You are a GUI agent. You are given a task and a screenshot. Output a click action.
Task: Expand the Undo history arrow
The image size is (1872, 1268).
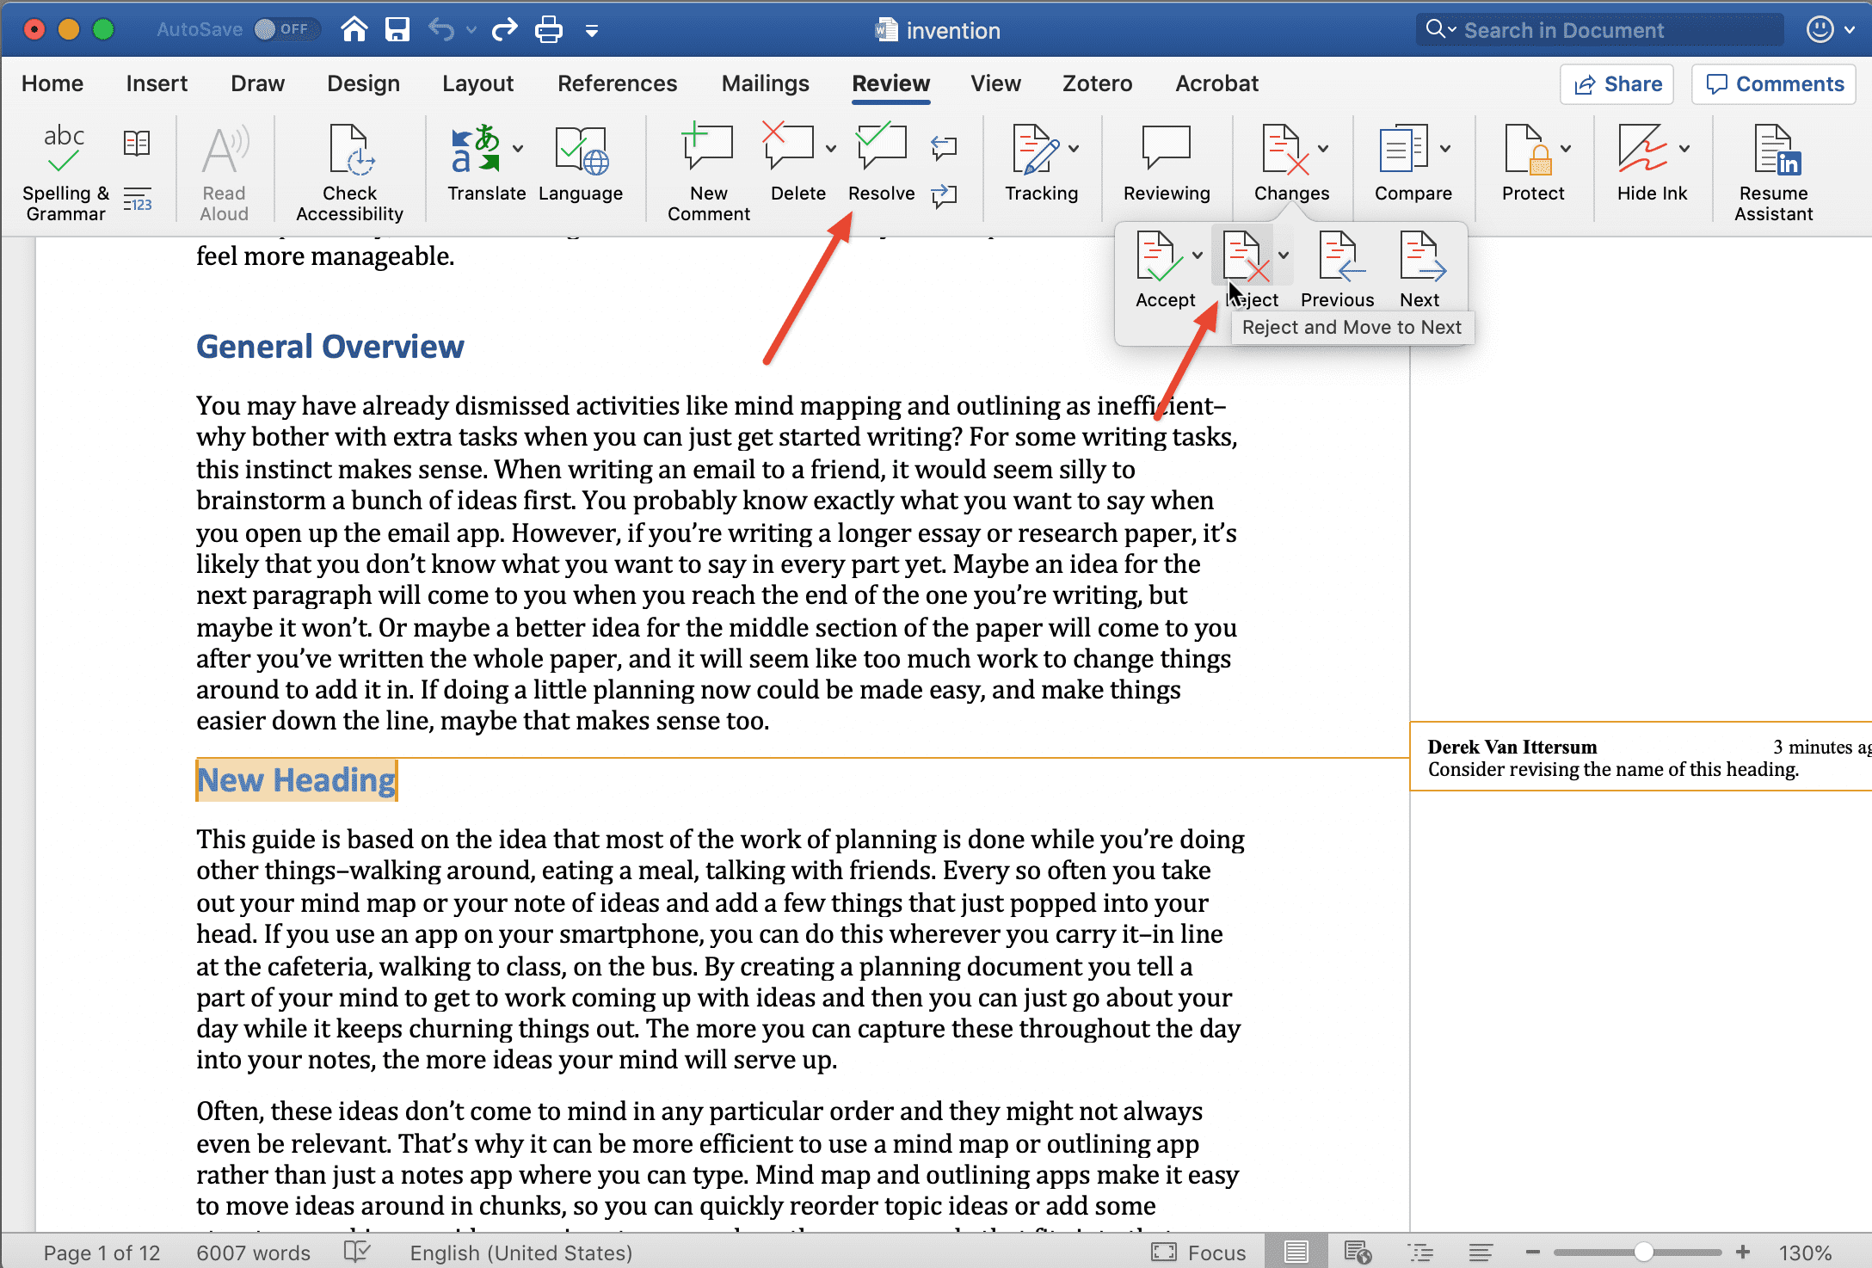coord(471,30)
